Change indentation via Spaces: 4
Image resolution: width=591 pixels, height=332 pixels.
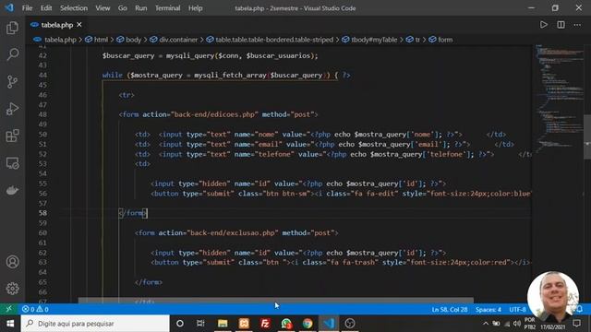(488, 310)
